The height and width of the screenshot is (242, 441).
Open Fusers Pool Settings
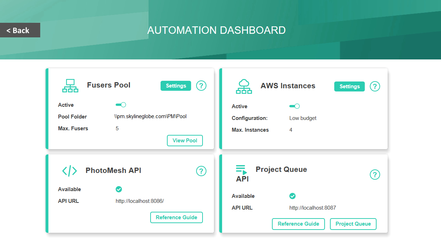pos(175,86)
